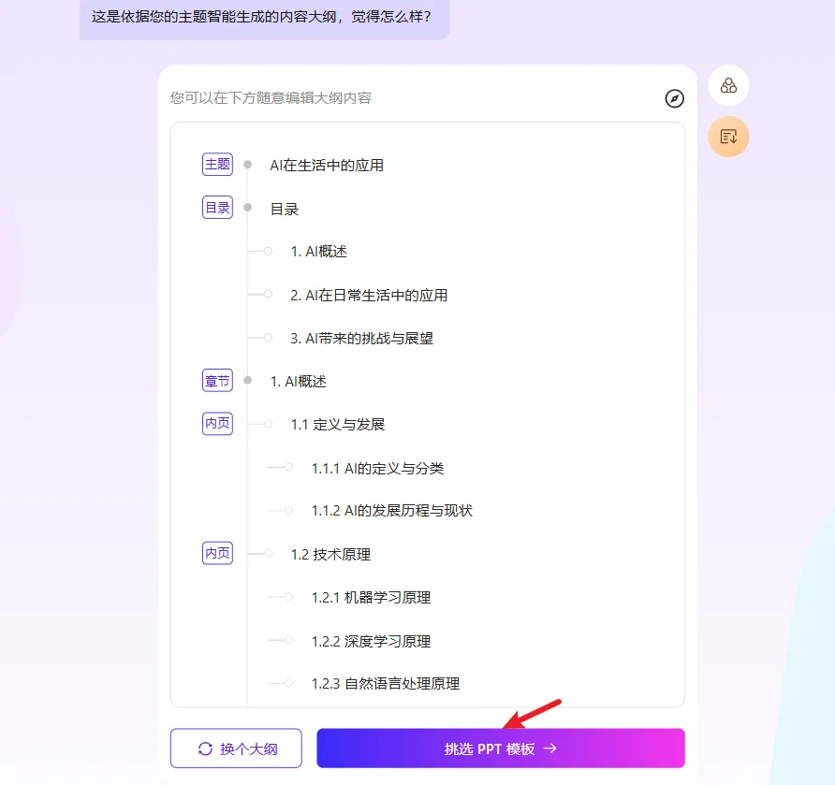The height and width of the screenshot is (785, 835).
Task: Open the compass icon in the outline panel header
Action: 674,99
